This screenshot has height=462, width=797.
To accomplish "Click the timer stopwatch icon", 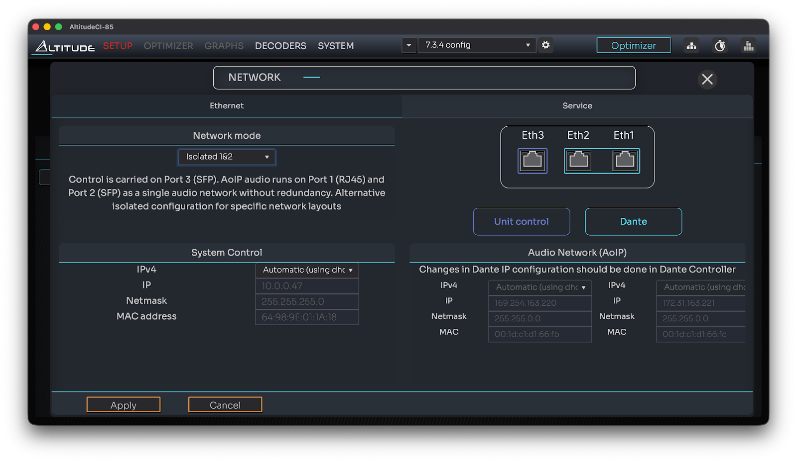I will point(720,46).
